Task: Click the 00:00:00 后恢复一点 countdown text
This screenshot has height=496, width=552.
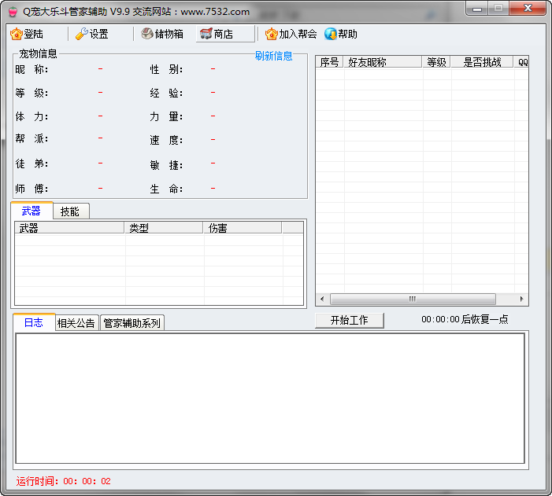Action: [x=465, y=319]
